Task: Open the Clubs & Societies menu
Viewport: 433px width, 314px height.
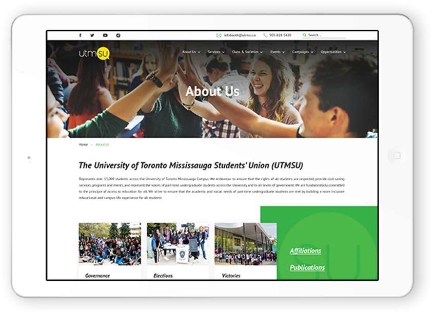Action: pyautogui.click(x=245, y=52)
